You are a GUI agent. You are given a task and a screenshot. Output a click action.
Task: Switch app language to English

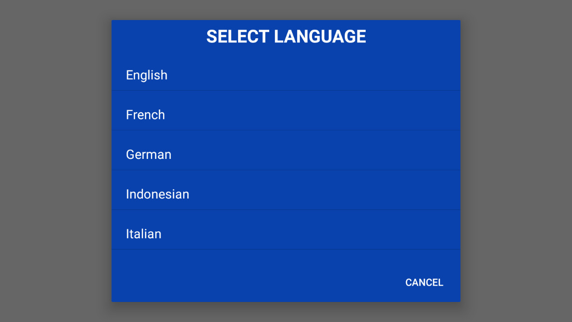(x=286, y=75)
